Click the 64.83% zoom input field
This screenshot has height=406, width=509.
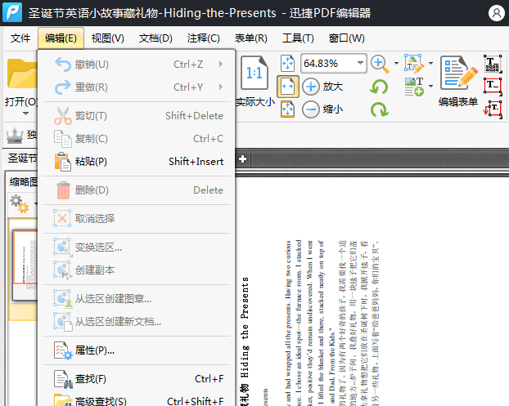(x=328, y=63)
